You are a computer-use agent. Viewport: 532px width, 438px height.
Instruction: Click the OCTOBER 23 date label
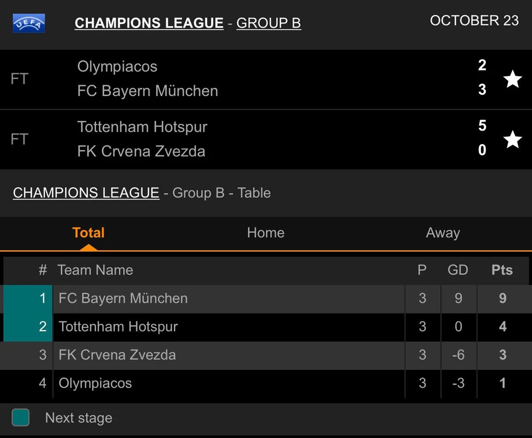coord(474,21)
